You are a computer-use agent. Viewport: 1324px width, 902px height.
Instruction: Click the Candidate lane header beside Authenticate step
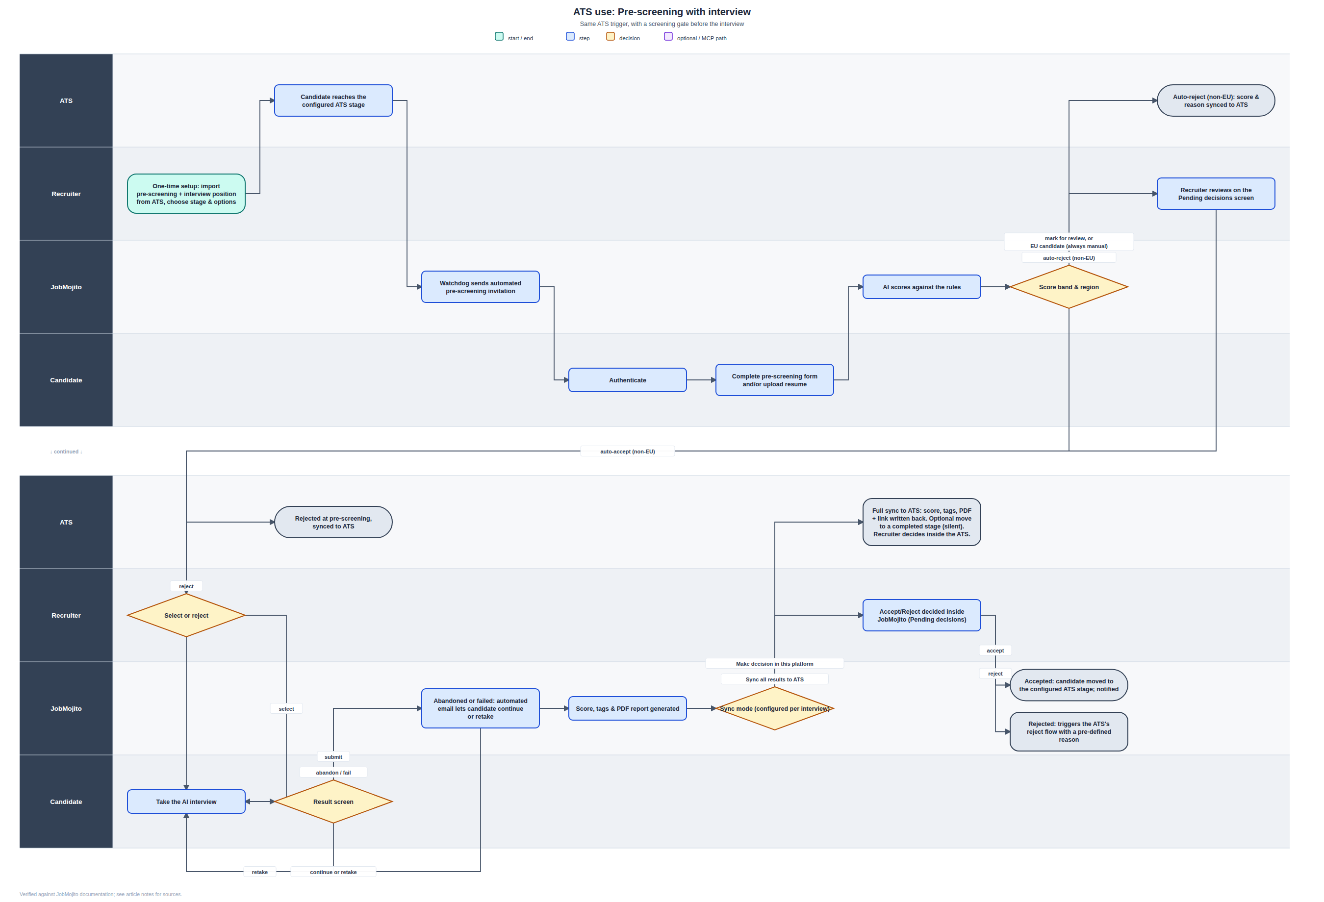[66, 380]
